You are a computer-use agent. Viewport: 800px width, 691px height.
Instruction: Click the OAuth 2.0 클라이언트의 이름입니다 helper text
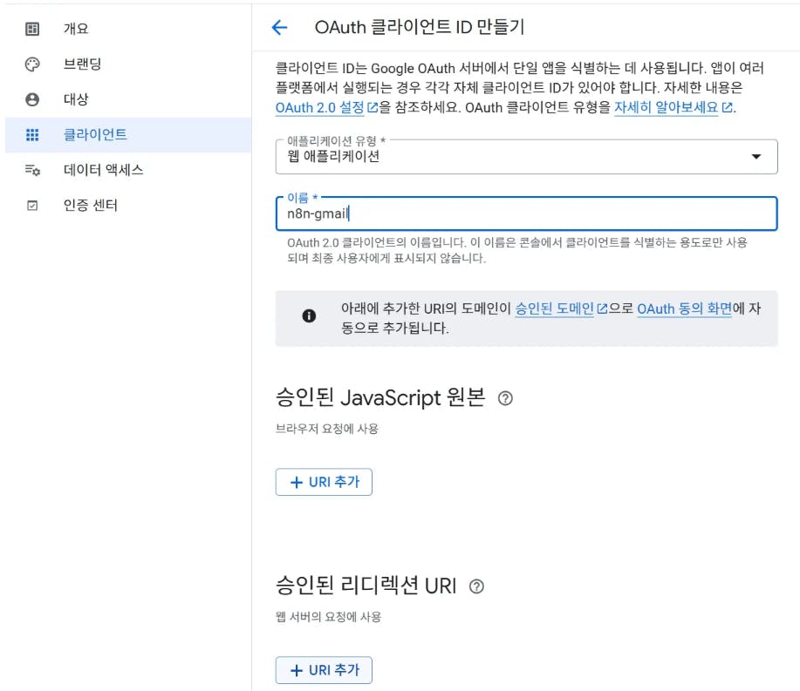tap(516, 250)
